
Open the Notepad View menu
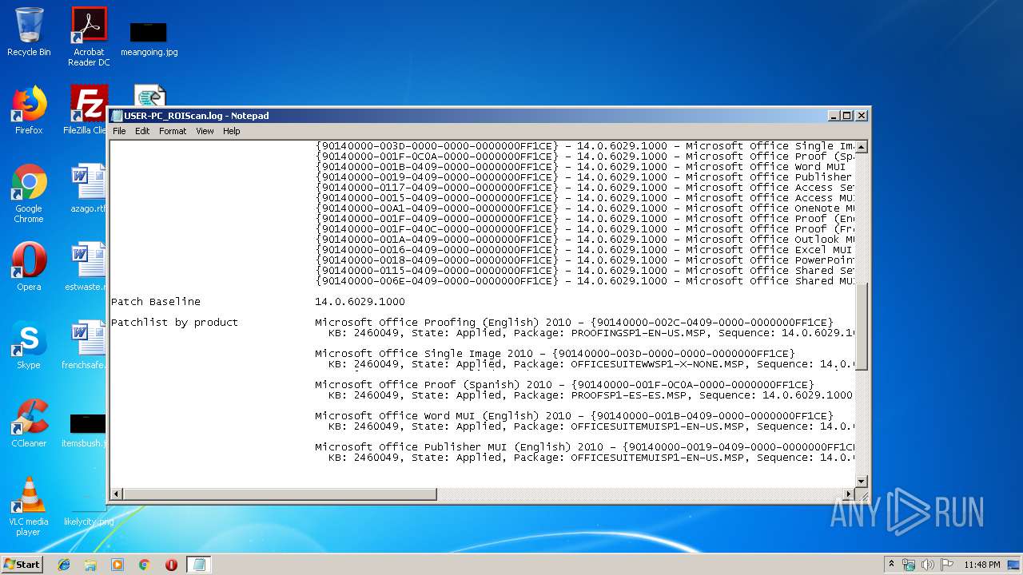coord(205,131)
